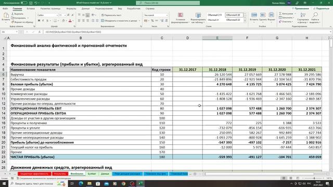Move the zoom slider in status bar
The image size is (333, 187).
tap(314, 178)
